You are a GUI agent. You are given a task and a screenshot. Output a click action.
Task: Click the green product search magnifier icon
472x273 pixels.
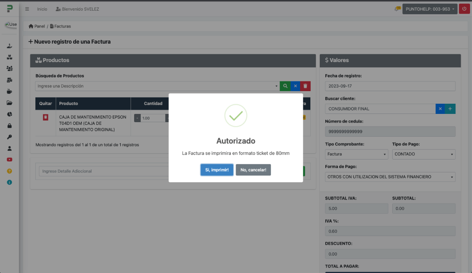285,86
